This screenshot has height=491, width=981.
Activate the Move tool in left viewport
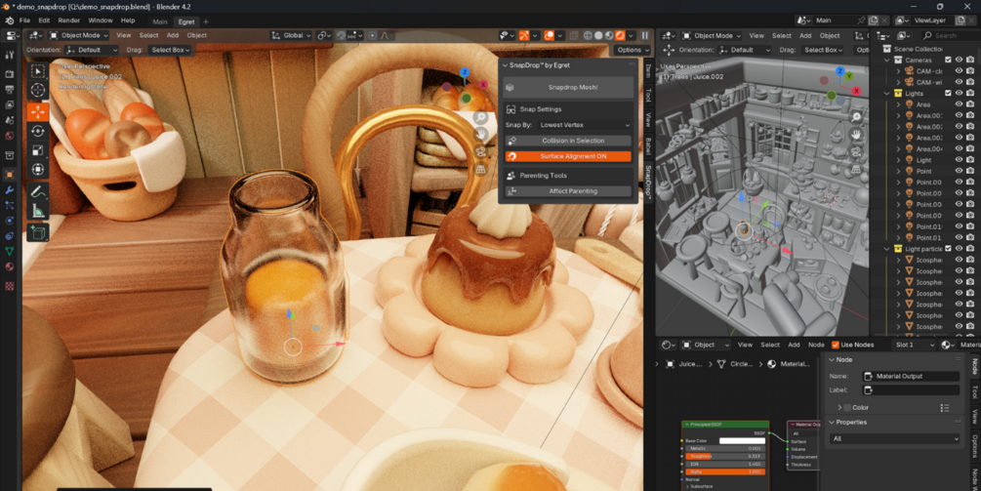(37, 112)
